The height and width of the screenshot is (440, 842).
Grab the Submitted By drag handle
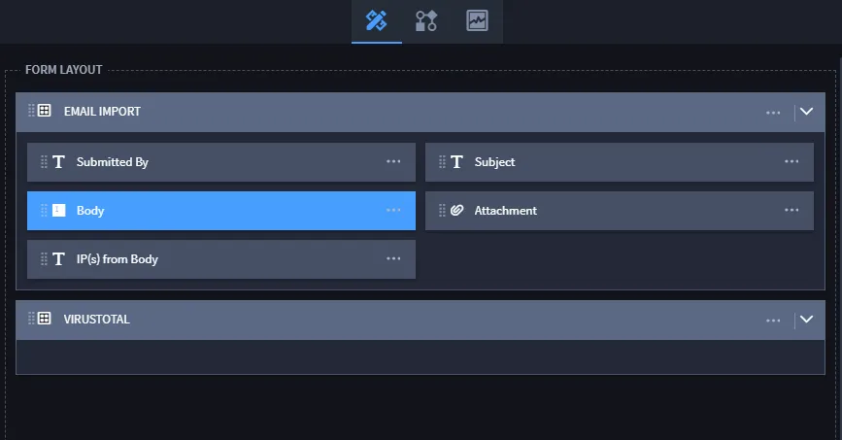(44, 161)
